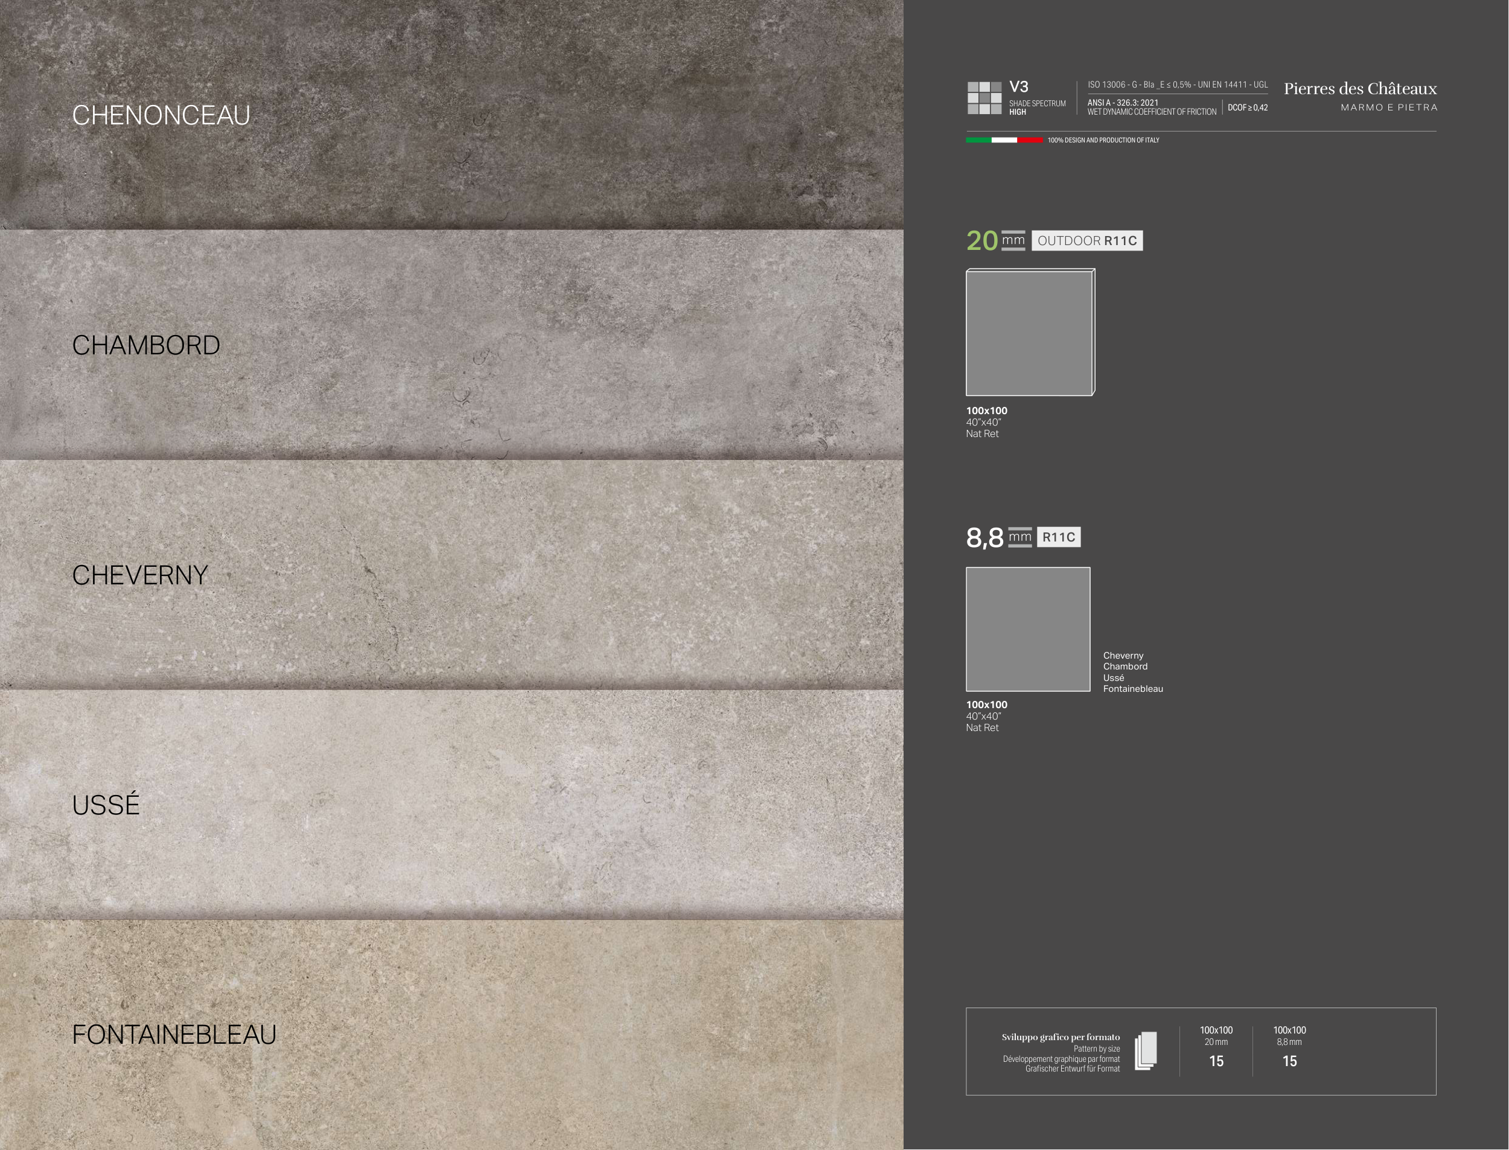Screen dimensions: 1509x1150
Task: Click the Chenonceau color swatch
Action: click(451, 114)
